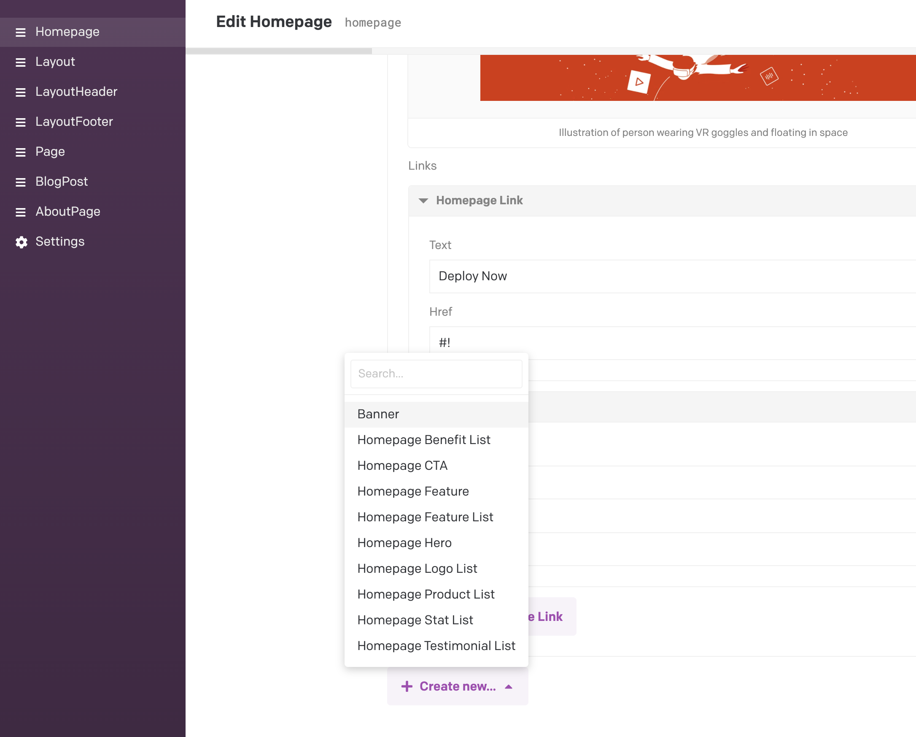Select Homepage Testimonial List entry

point(436,646)
